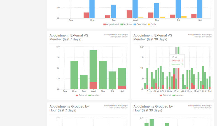Click 'Last updated a minute ago' on 30 days External card
217x126 pixels.
[x=200, y=35]
